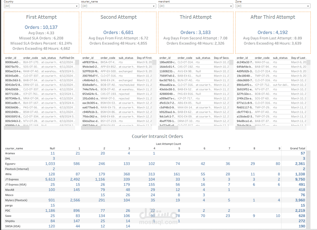Image resolution: width=317 pixels, height=230 pixels.
Task: Click 'Day of First.' column header
Action: pyautogui.click(x=144, y=58)
